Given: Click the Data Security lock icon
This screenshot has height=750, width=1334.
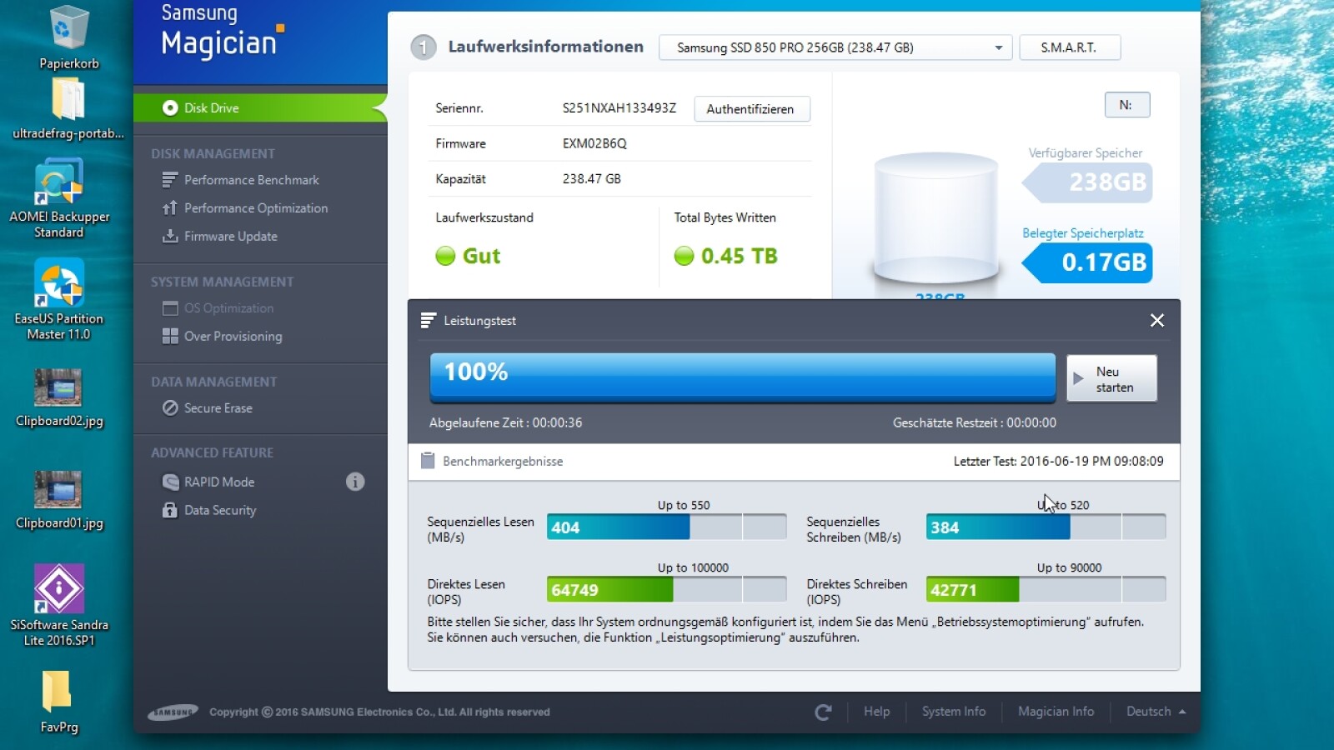Looking at the screenshot, I should click(170, 510).
